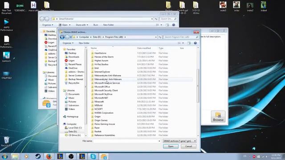Open the help icon in the GMAD dialog toolbar
The height and width of the screenshot is (160, 285).
(x=195, y=43)
